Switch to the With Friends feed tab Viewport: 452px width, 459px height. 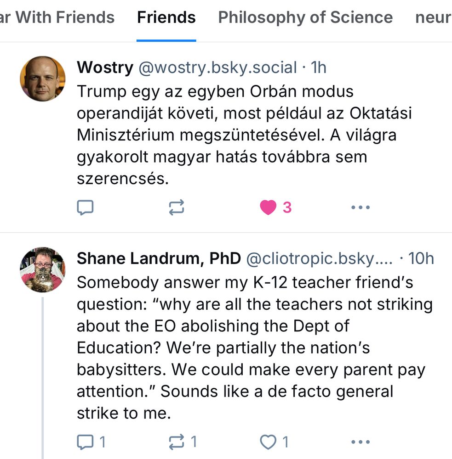point(57,17)
